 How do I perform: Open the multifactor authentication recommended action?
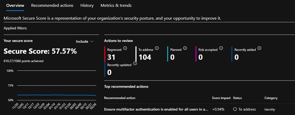[156, 109]
